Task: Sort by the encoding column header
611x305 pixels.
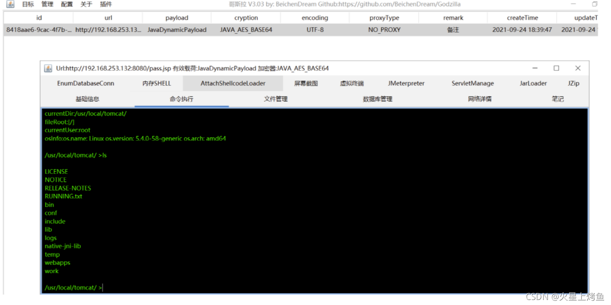Action: point(315,18)
